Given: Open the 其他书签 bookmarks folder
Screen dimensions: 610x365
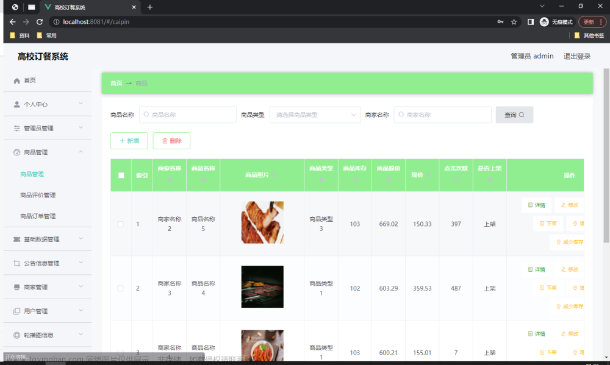Looking at the screenshot, I should pyautogui.click(x=589, y=35).
